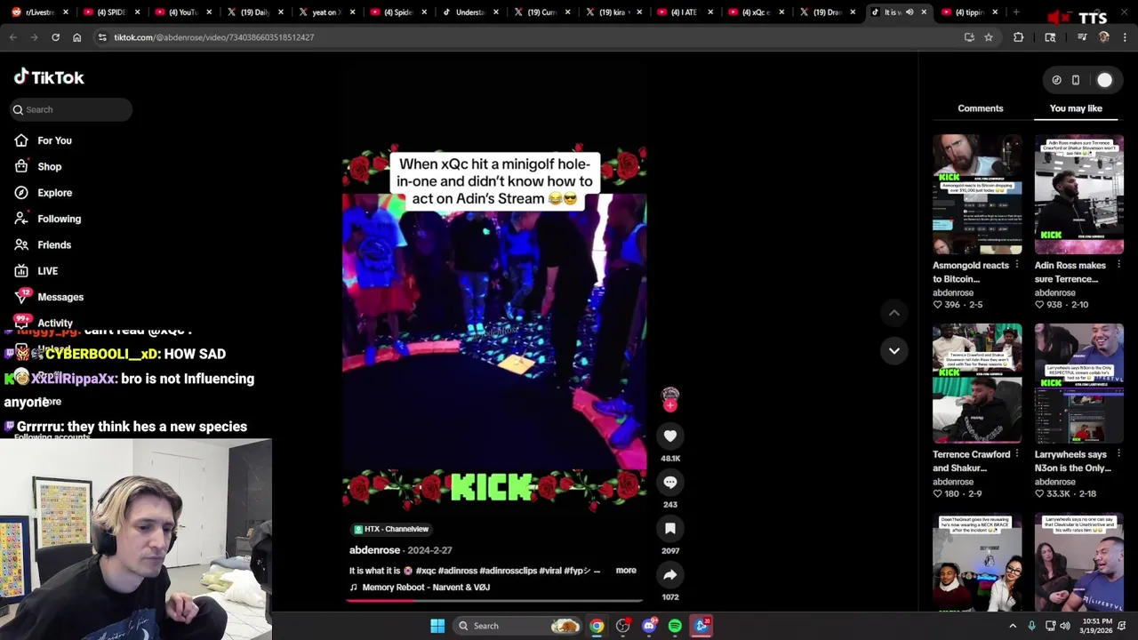This screenshot has height=640, width=1138.
Task: Open a new browser tab
Action: (1016, 12)
